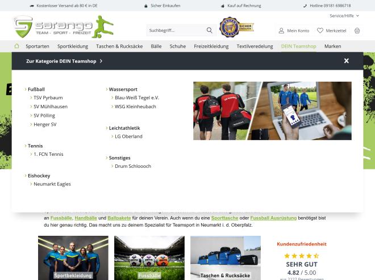
Task: Open the shopping cart icon
Action: pos(357,31)
